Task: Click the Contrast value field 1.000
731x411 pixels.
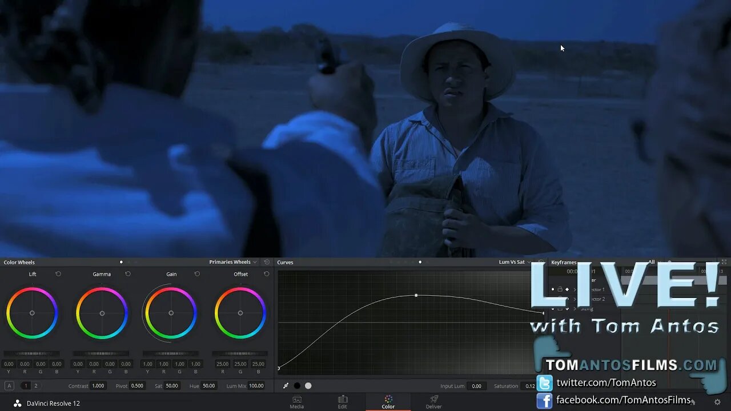Action: click(x=98, y=386)
